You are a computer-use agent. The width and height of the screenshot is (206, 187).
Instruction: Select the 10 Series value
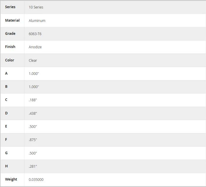(36, 7)
